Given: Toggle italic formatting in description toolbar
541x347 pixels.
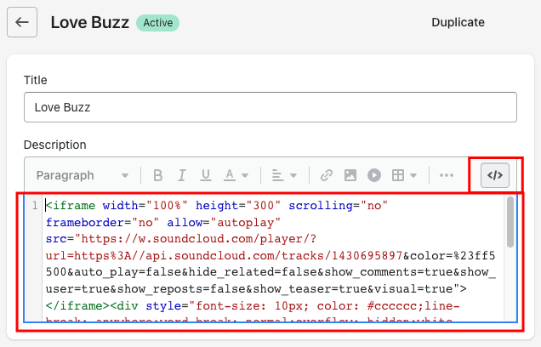Looking at the screenshot, I should 181,175.
